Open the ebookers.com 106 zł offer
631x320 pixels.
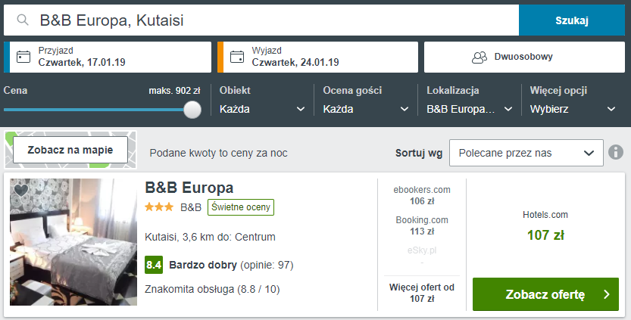pyautogui.click(x=422, y=195)
